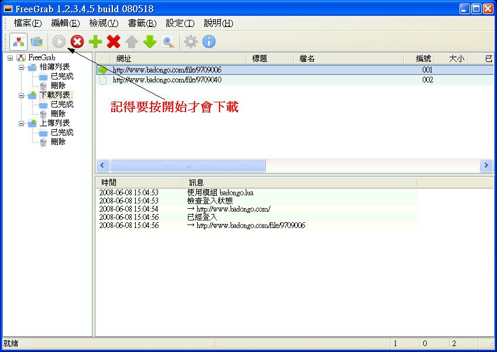The image size is (497, 352).
Task: Collapse the FreeGrab root tree node
Action: click(x=11, y=58)
